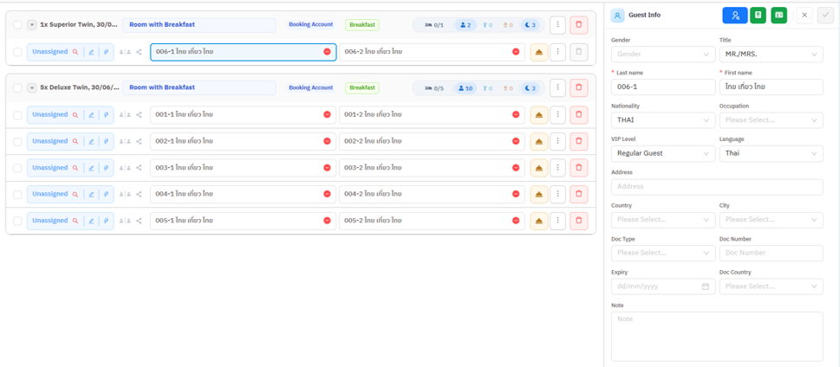Open the Nationality dropdown showing THAI

coord(663,119)
